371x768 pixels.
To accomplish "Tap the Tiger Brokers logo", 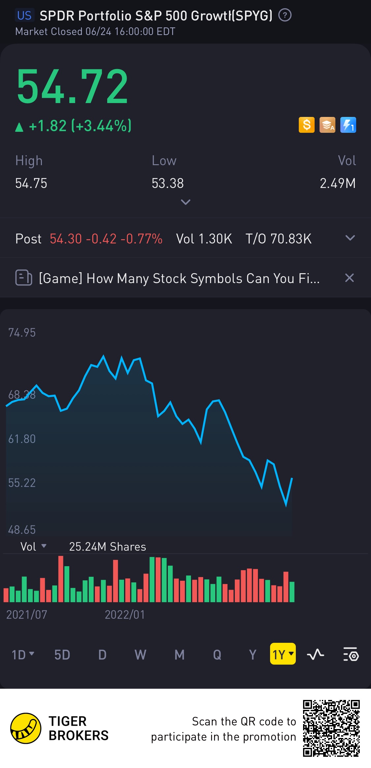I will pyautogui.click(x=26, y=728).
